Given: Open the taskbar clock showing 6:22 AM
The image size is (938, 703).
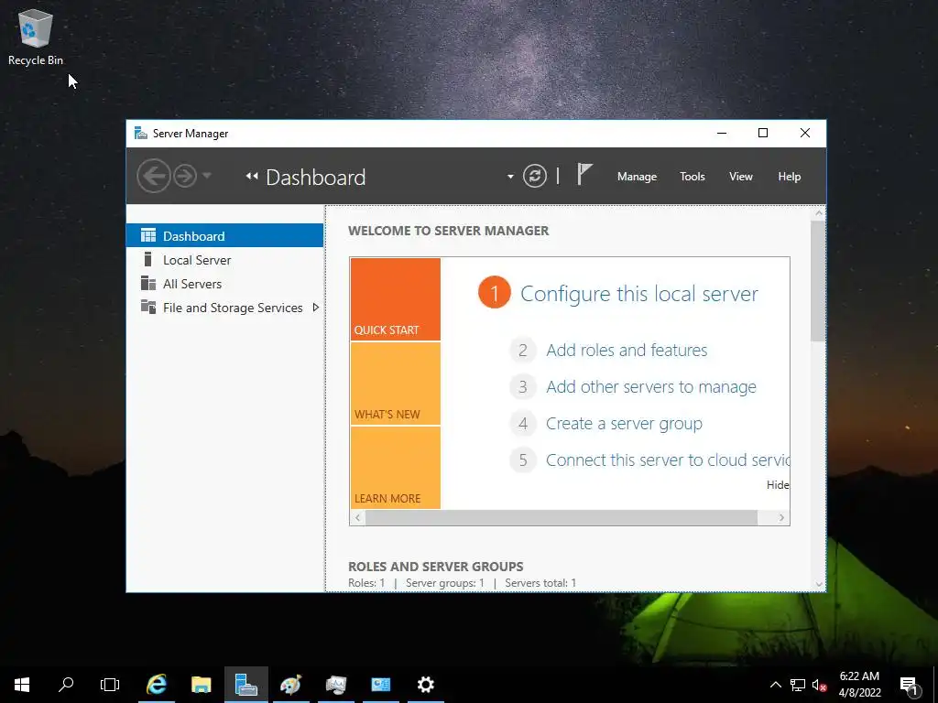Looking at the screenshot, I should pyautogui.click(x=859, y=685).
